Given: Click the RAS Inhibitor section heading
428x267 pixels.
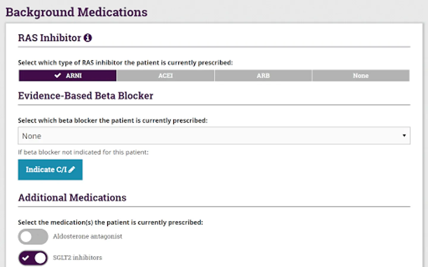Looking at the screenshot, I should [x=49, y=38].
